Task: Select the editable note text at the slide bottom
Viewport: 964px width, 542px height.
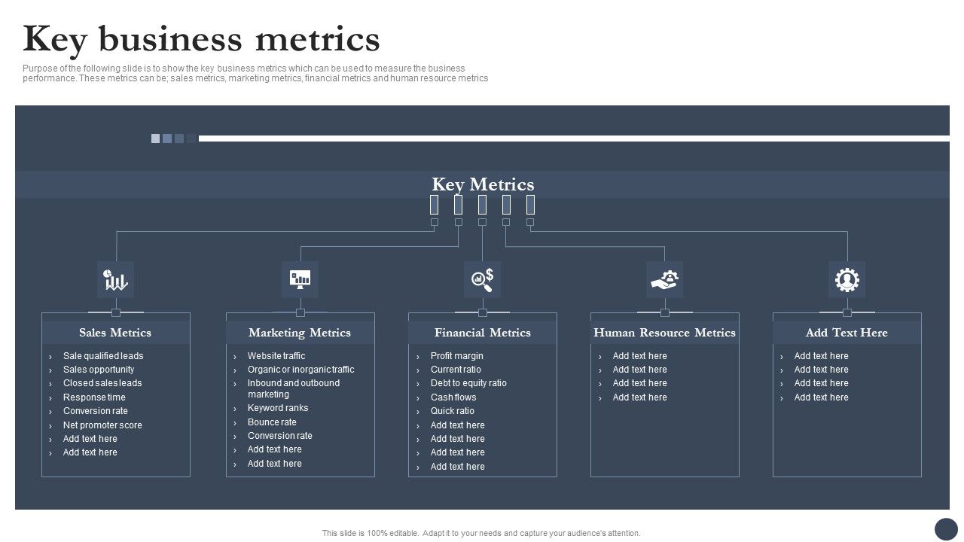Action: (481, 532)
